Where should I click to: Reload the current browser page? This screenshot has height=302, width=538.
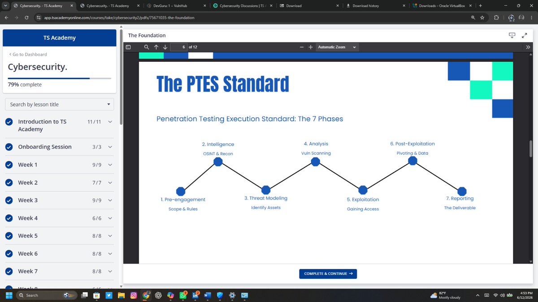point(27,17)
